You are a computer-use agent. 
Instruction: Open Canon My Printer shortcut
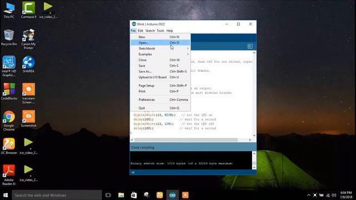28,39
